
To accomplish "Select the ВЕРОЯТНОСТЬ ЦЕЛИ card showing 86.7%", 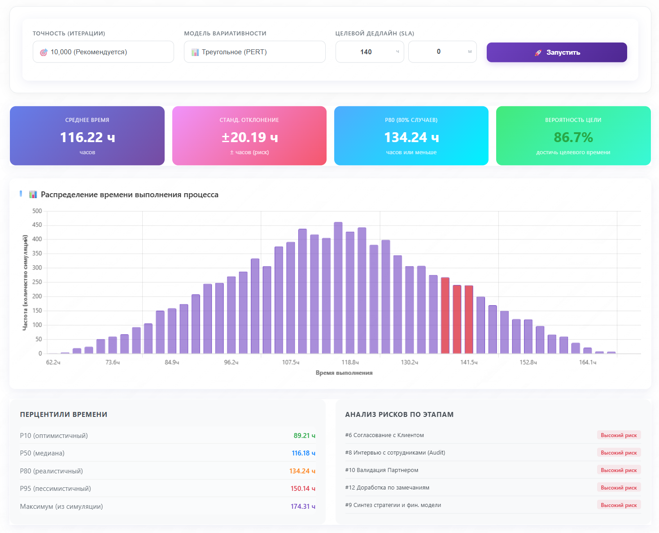I will [573, 135].
